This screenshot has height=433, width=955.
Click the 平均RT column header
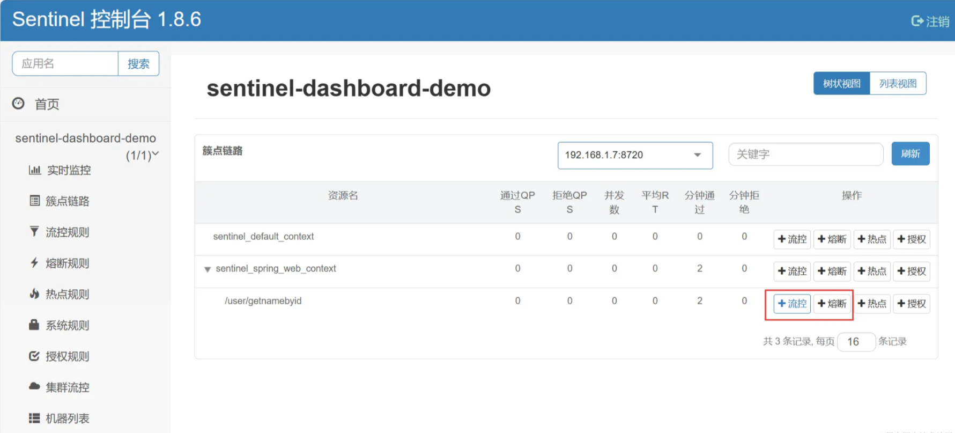coord(655,202)
